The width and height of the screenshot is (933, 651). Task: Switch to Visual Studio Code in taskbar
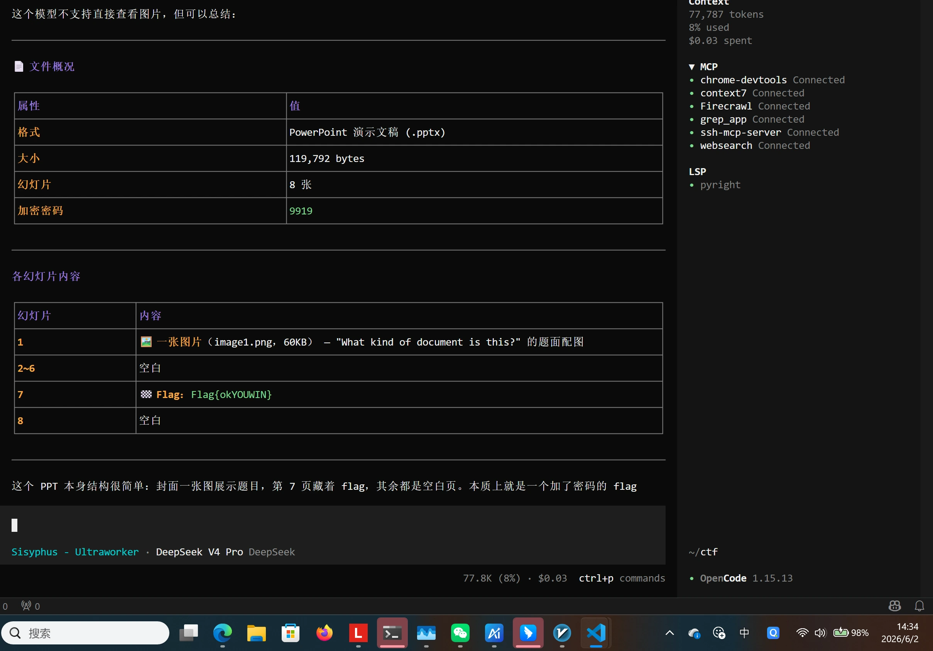596,633
